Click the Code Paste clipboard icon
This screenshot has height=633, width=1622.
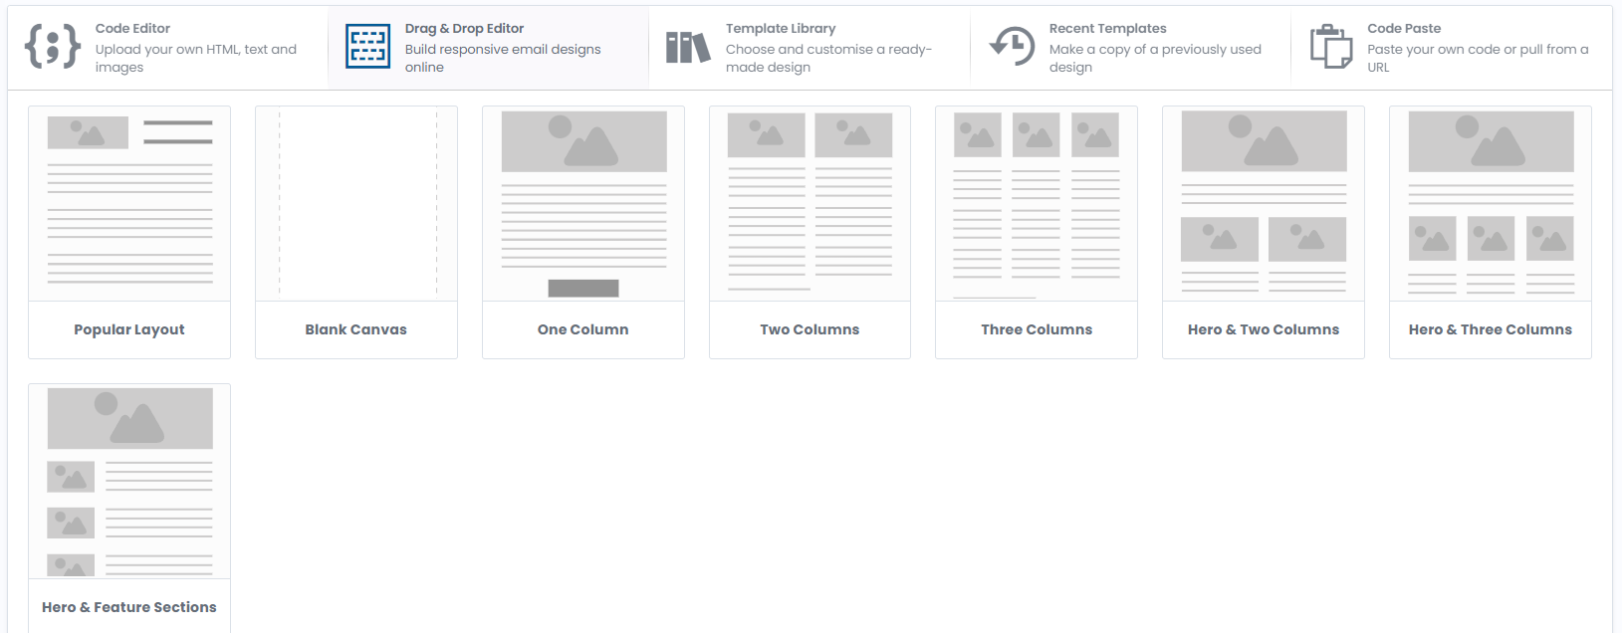1331,47
